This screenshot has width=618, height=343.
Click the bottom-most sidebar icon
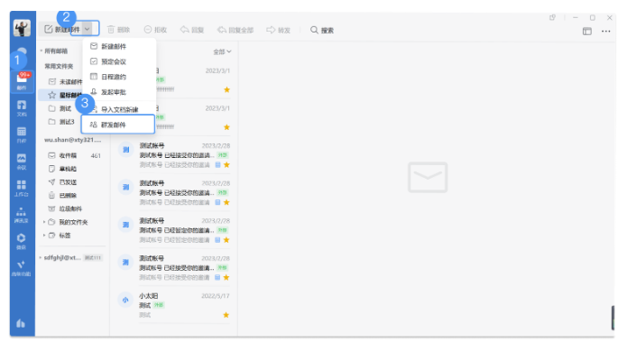21,323
